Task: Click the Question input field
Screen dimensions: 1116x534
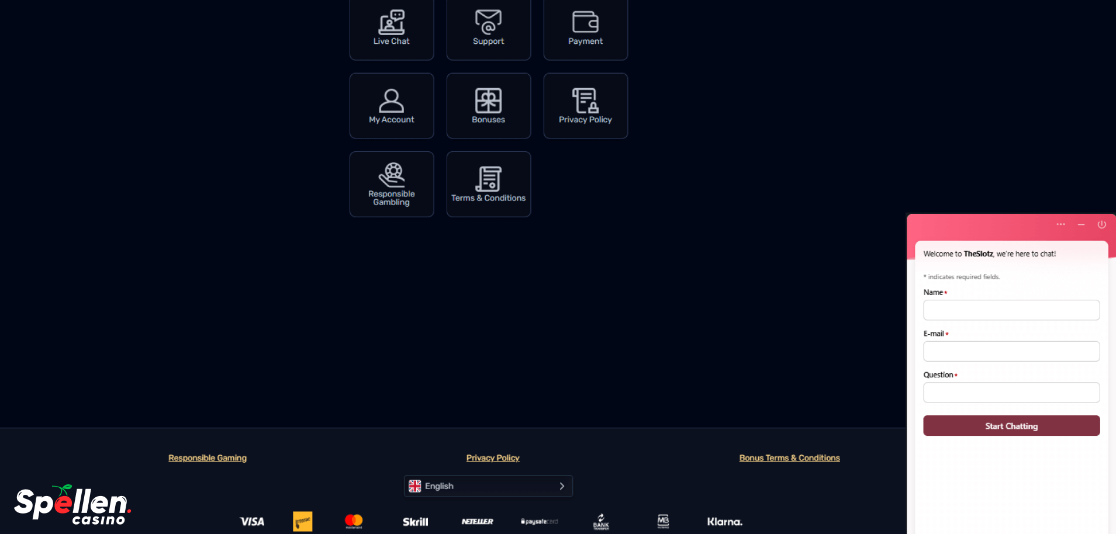Action: click(1011, 393)
